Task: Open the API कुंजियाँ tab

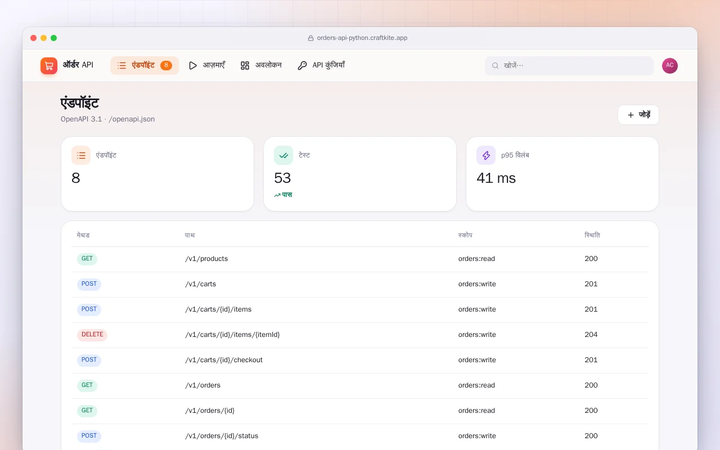Action: click(x=321, y=65)
